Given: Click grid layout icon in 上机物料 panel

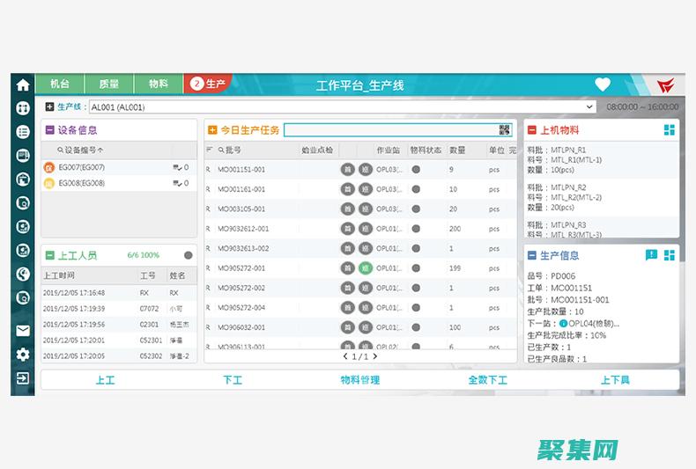Looking at the screenshot, I should pyautogui.click(x=670, y=130).
